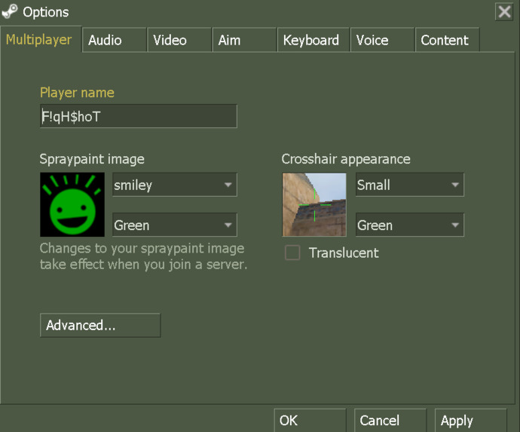Open the spraypaint Green color dropdown

tap(174, 225)
